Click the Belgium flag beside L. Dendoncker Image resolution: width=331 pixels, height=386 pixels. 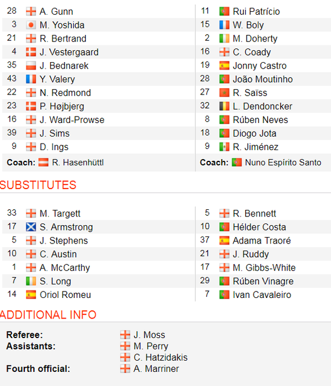pyautogui.click(x=224, y=106)
